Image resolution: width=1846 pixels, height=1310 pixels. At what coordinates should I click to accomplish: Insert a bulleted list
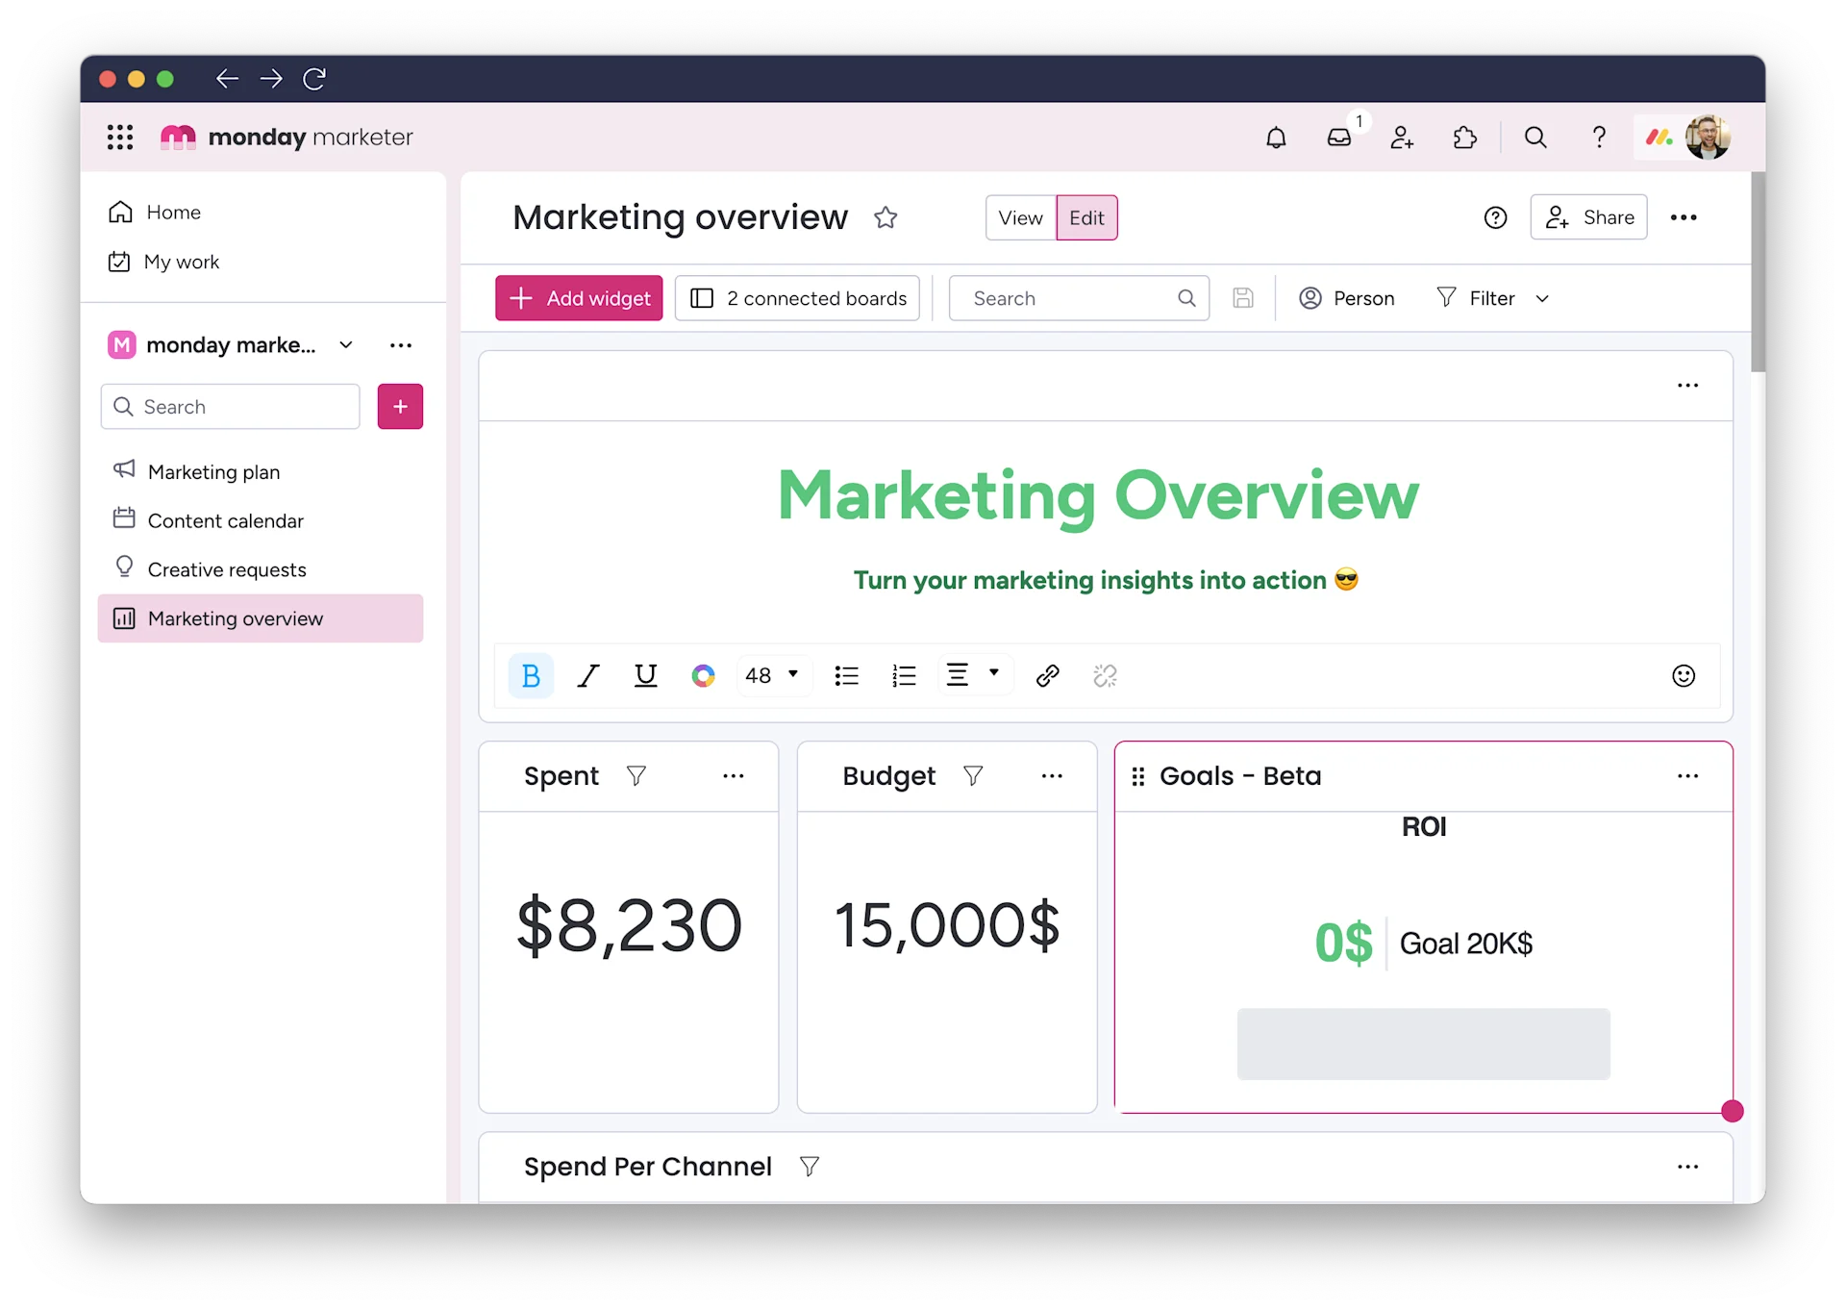pos(846,676)
